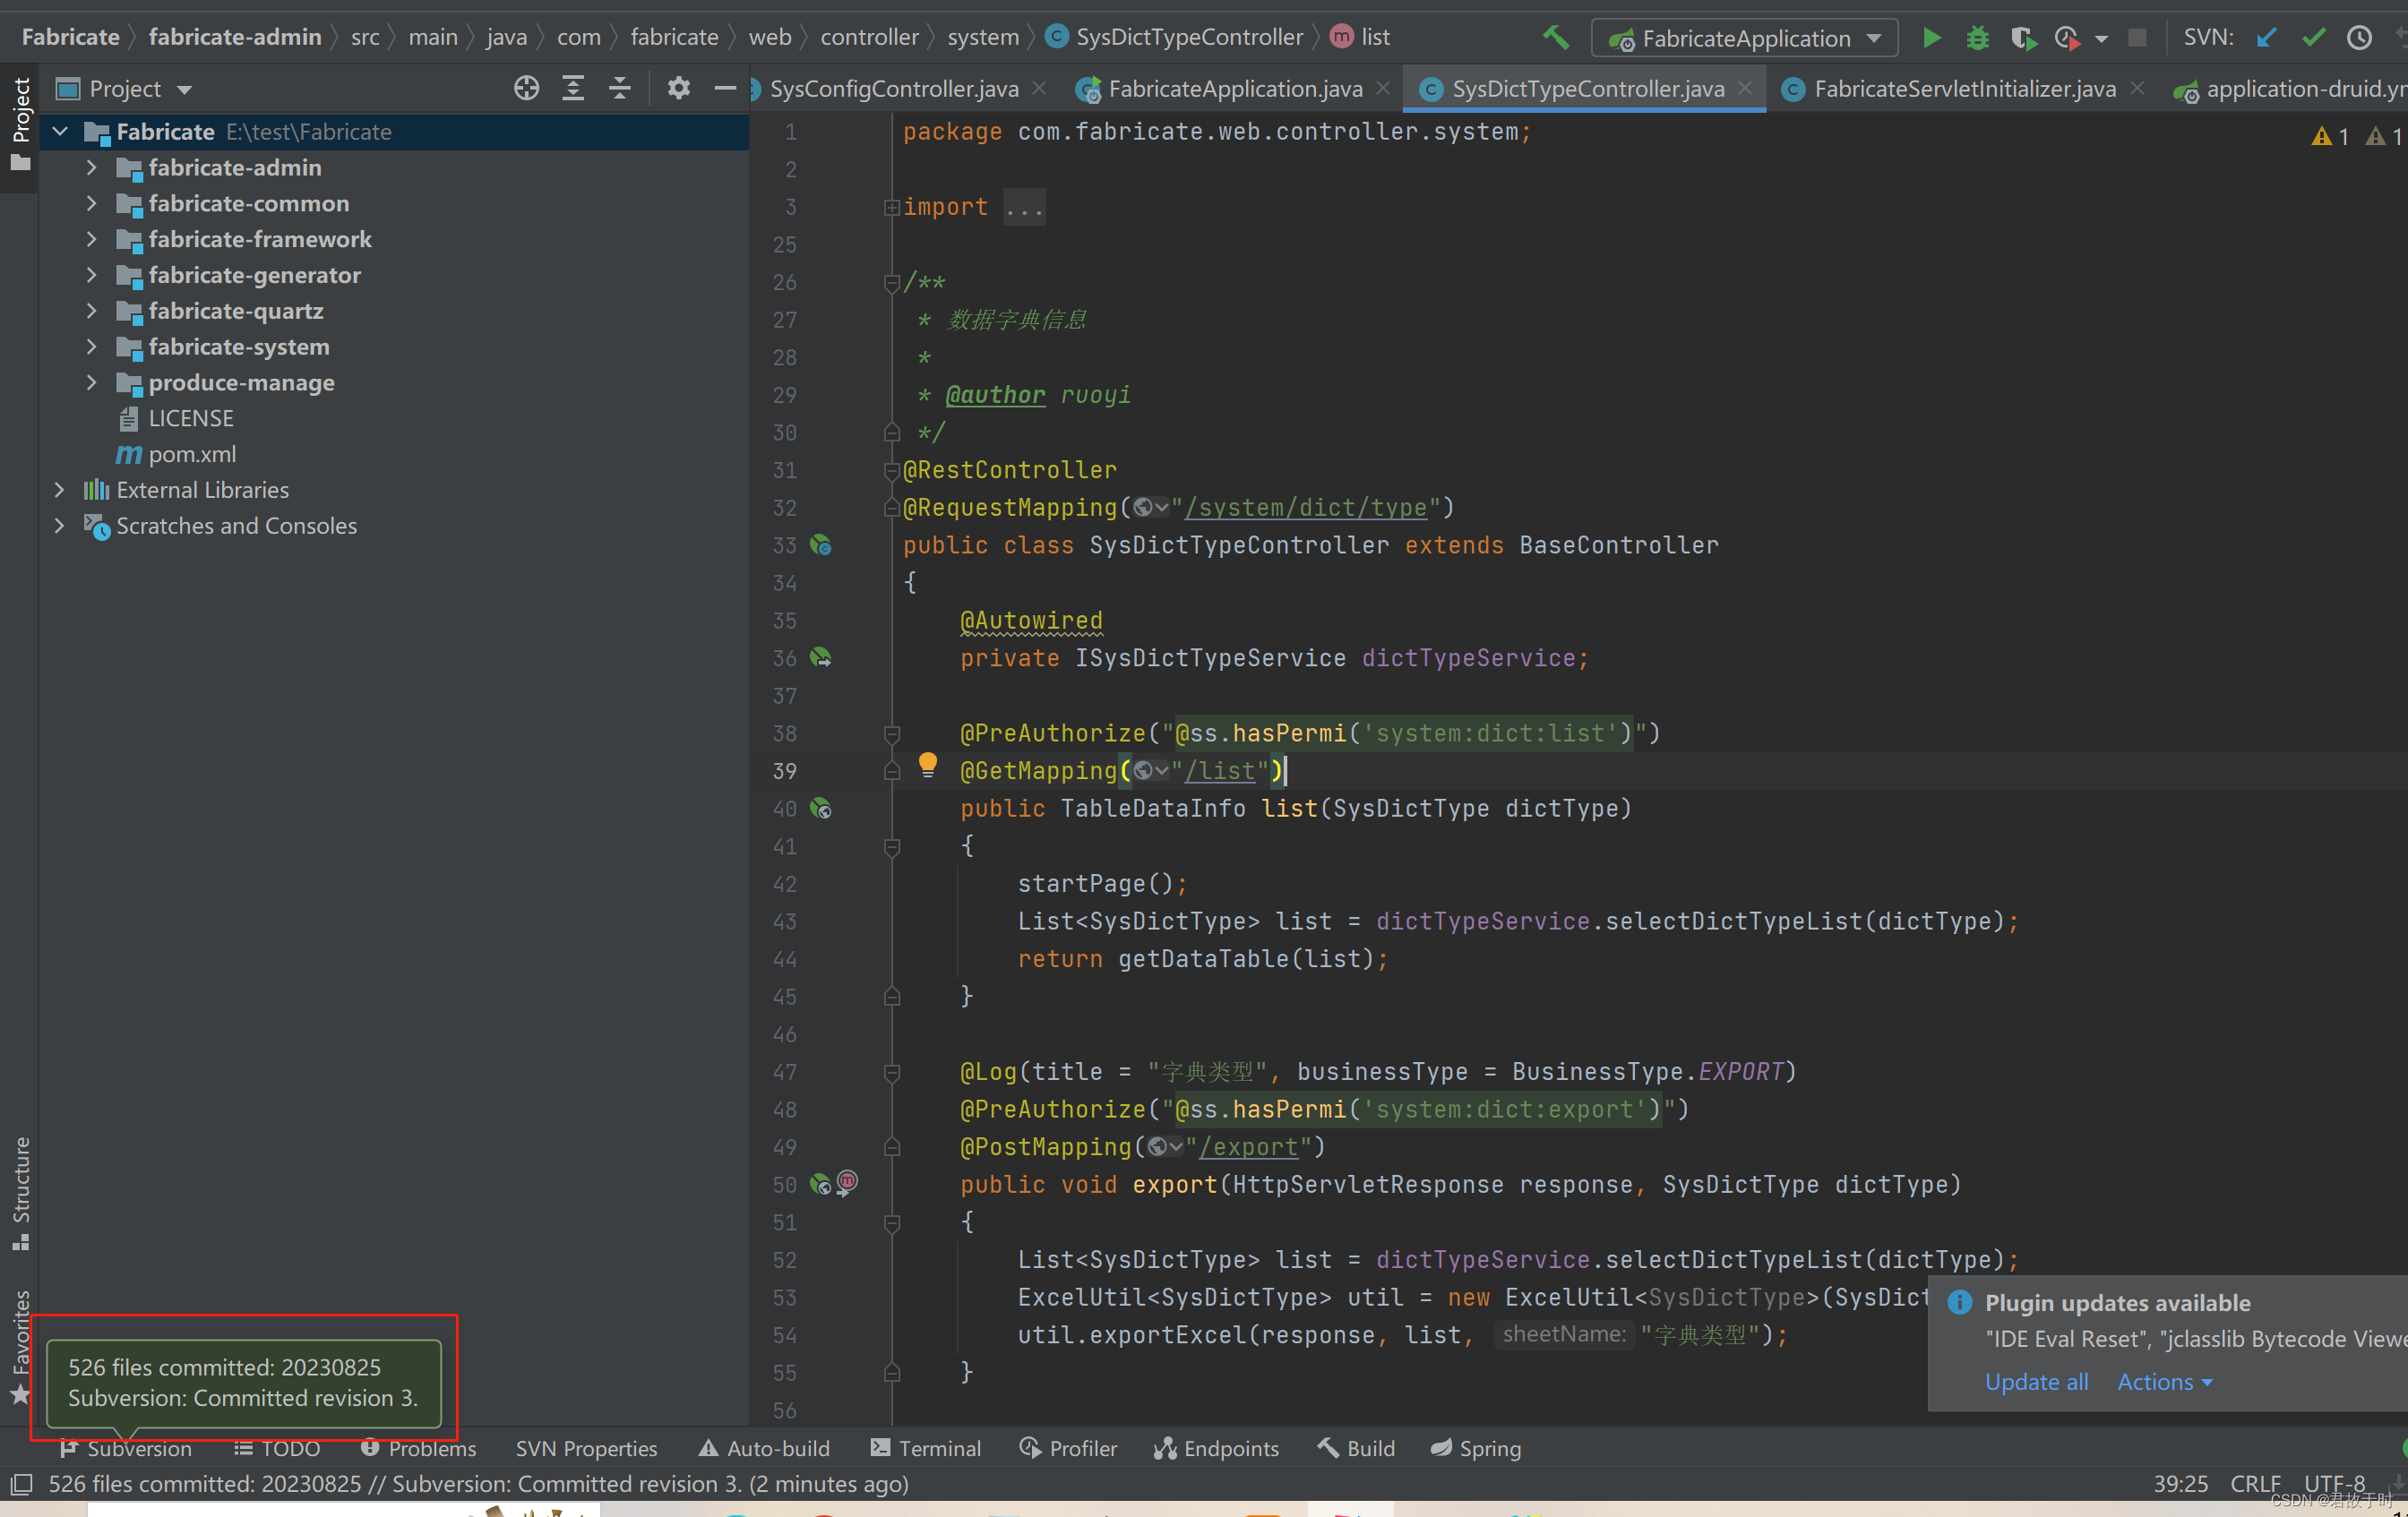
Task: Open Show History clock icon
Action: tap(2359, 38)
